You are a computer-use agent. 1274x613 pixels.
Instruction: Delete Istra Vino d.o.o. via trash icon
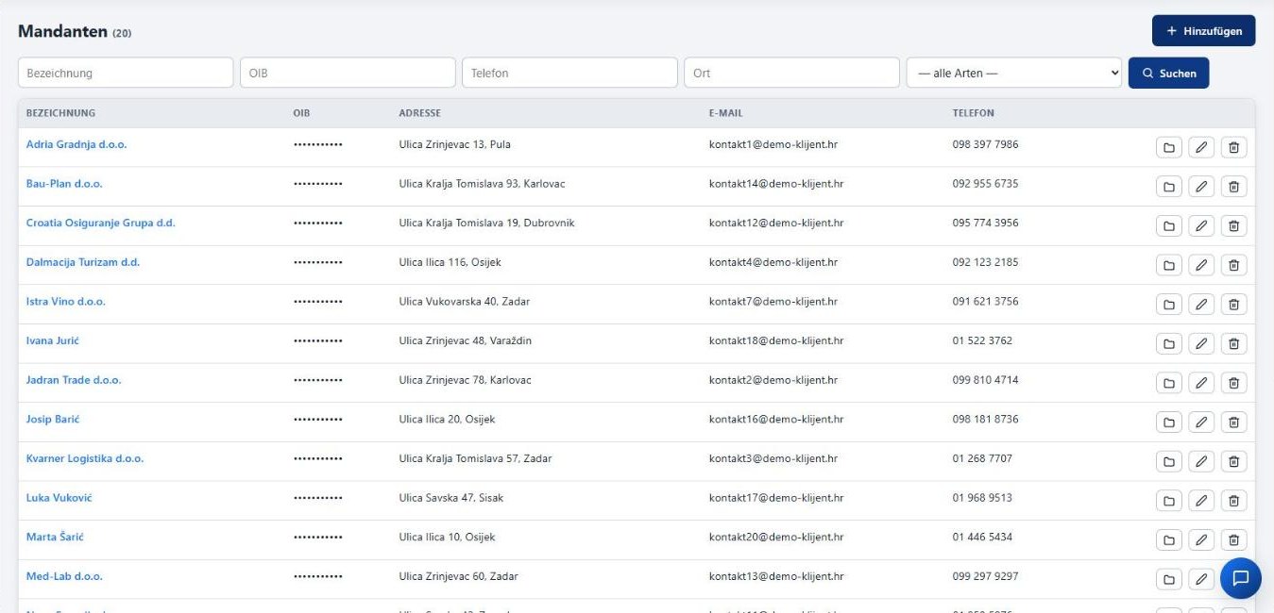coord(1233,305)
